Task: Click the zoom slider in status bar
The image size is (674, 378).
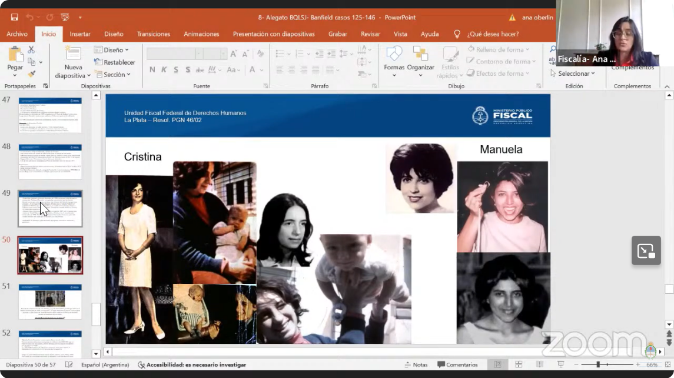Action: [598, 364]
